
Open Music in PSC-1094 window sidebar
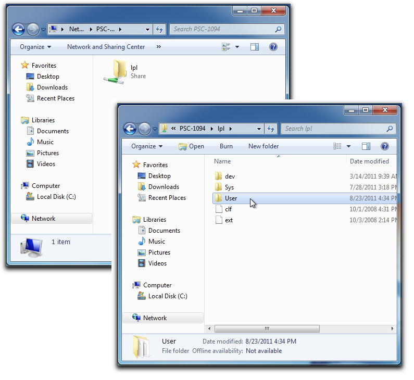click(40, 142)
